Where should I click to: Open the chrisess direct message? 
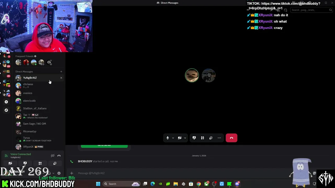point(39,85)
